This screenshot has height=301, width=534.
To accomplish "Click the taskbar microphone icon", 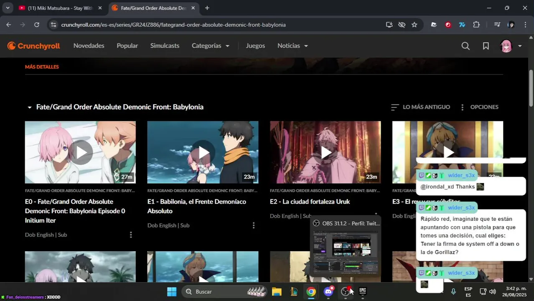I will click(453, 291).
